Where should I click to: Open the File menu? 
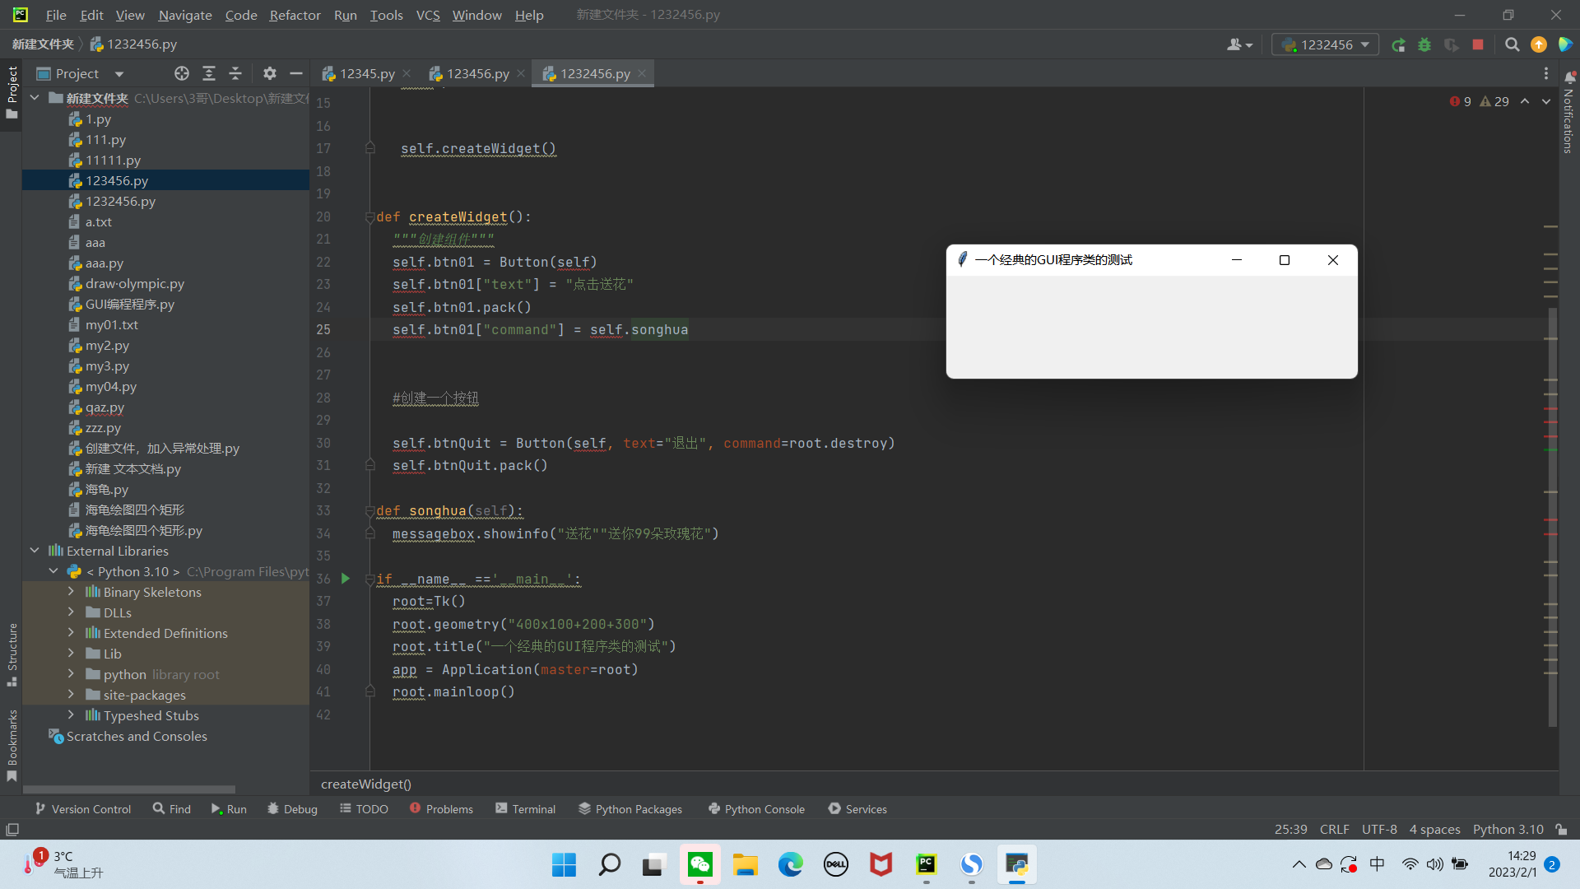56,15
